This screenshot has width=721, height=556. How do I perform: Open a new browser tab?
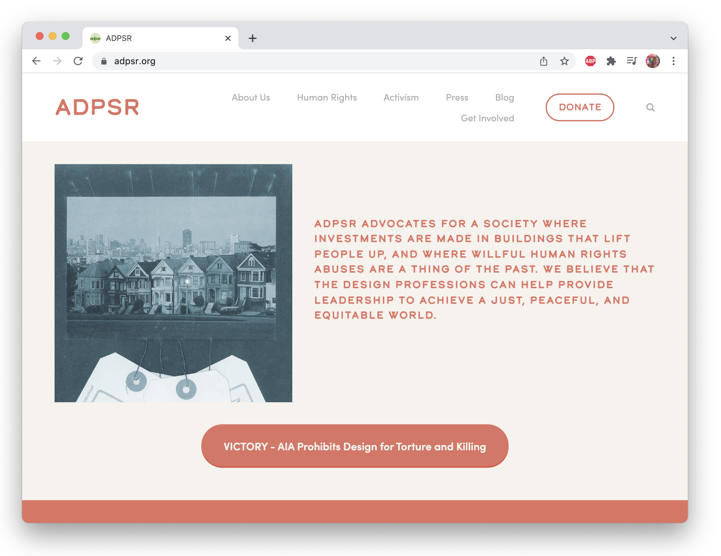253,38
